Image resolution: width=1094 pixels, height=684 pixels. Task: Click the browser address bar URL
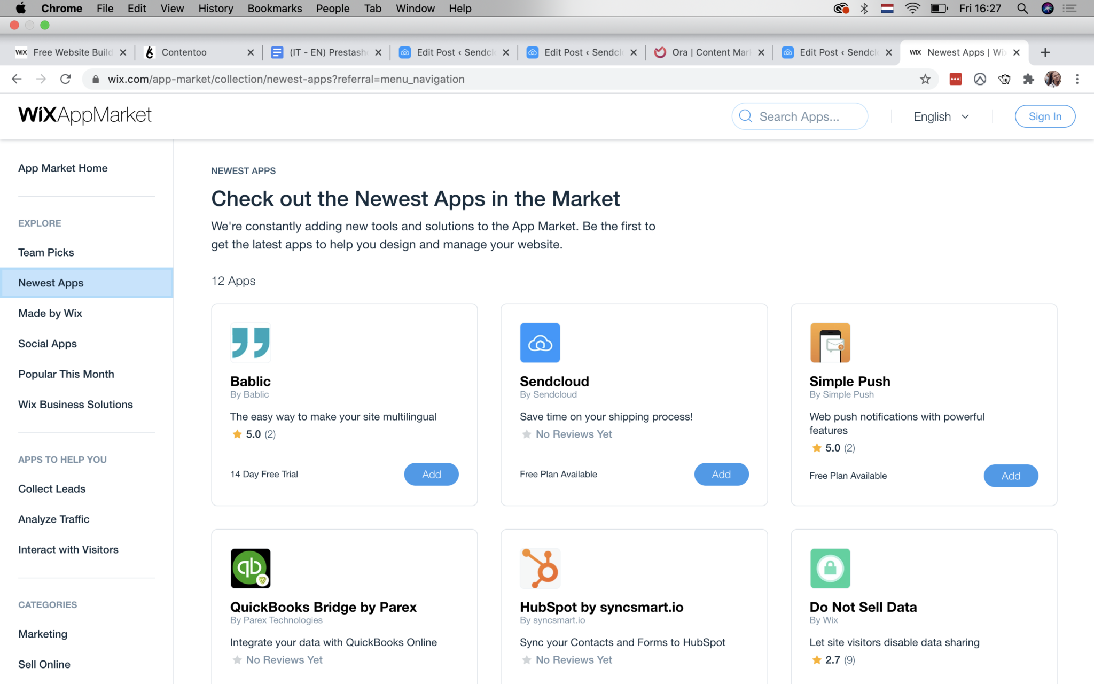(x=286, y=79)
